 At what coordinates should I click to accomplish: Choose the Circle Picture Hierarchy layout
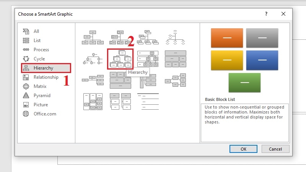tap(93, 59)
